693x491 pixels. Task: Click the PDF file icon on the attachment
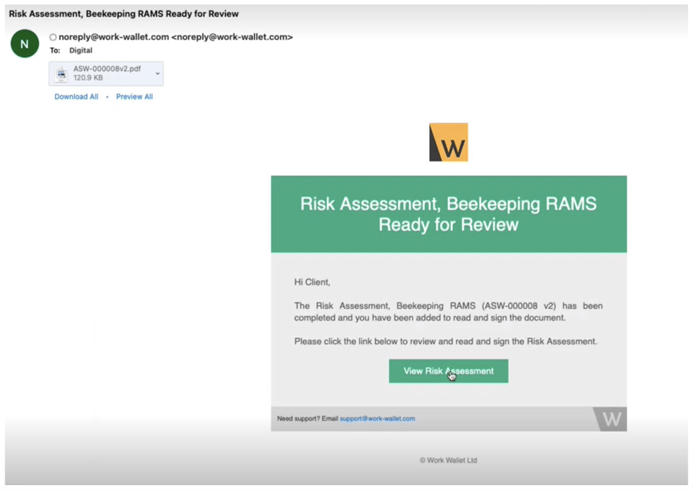coord(61,74)
